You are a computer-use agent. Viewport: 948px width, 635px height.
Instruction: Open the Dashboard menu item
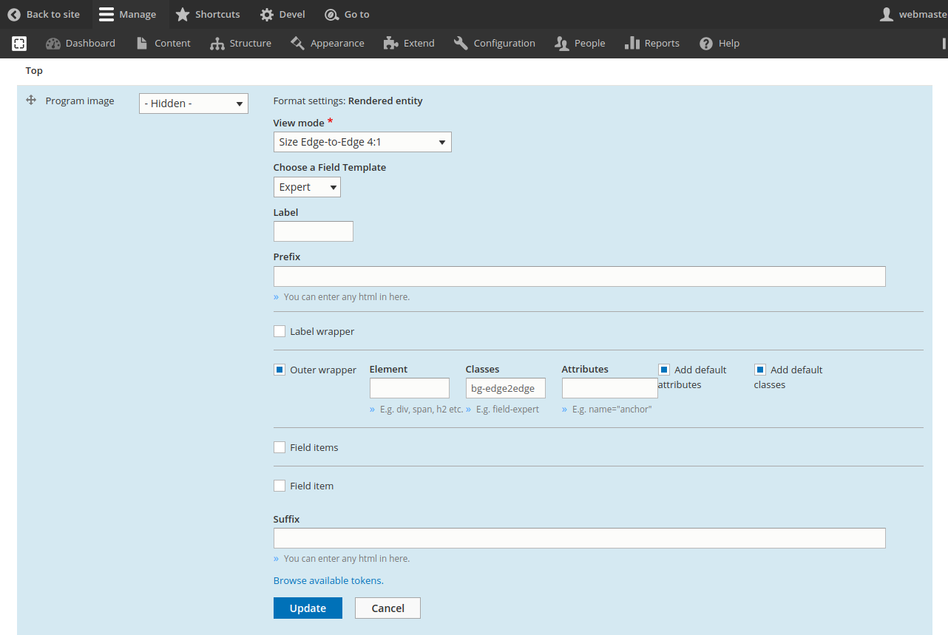point(81,44)
